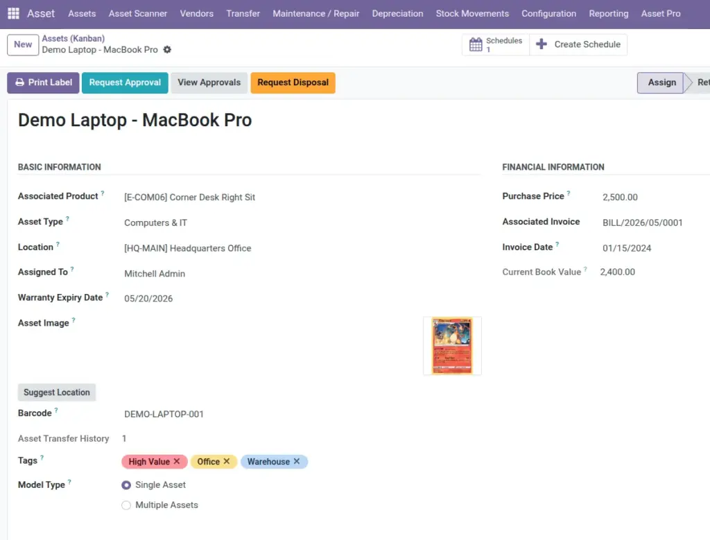Image resolution: width=710 pixels, height=540 pixels.
Task: Click Request Approval button
Action: coord(125,82)
